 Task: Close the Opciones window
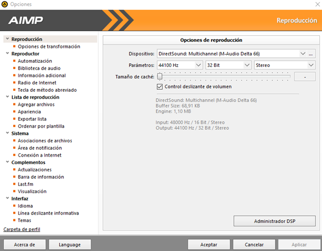[317, 4]
